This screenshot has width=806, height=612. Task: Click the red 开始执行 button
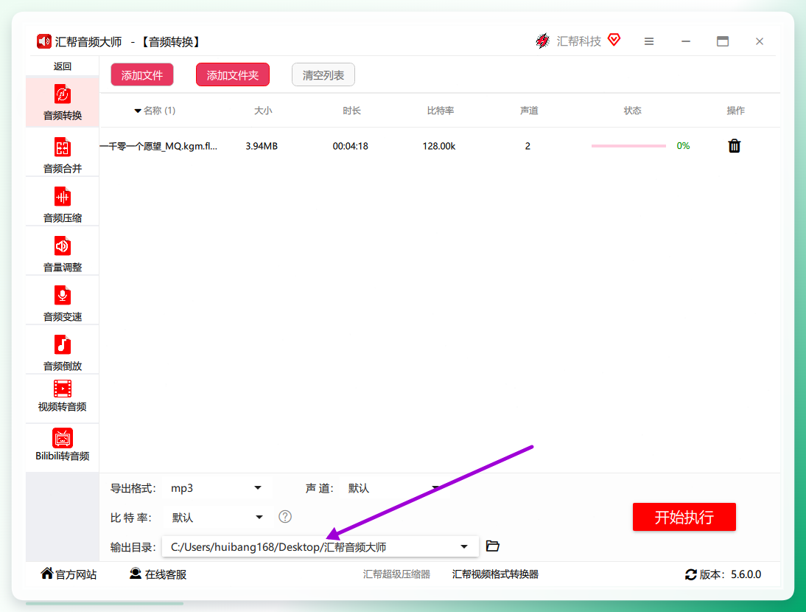point(684,517)
